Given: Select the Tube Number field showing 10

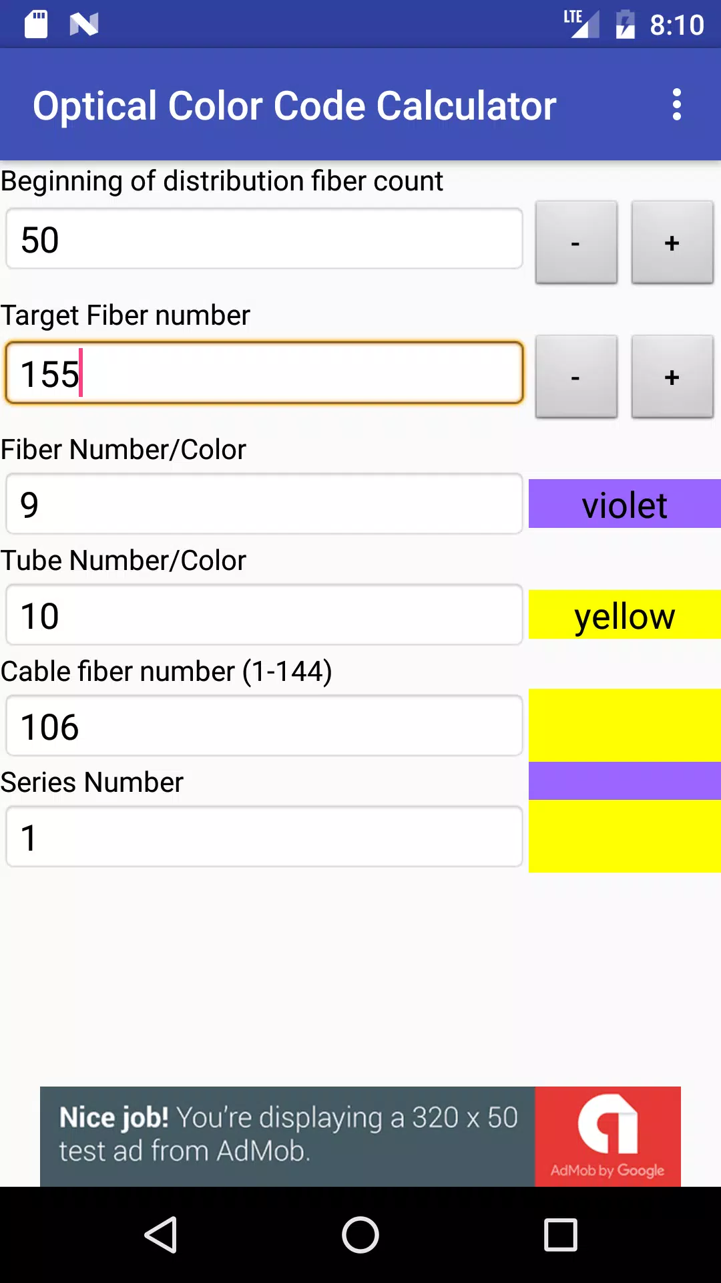Looking at the screenshot, I should coord(264,615).
